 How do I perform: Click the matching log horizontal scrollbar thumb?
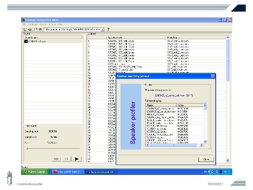tap(173, 145)
